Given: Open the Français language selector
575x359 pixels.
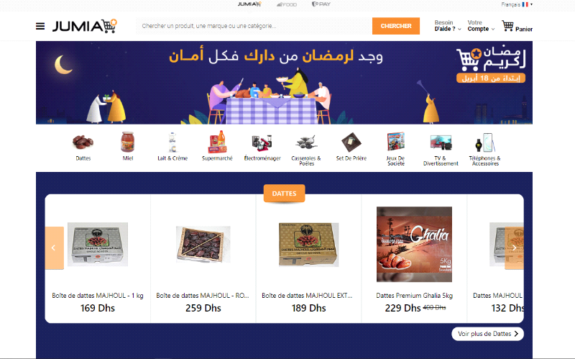Looking at the screenshot, I should click(x=517, y=4).
